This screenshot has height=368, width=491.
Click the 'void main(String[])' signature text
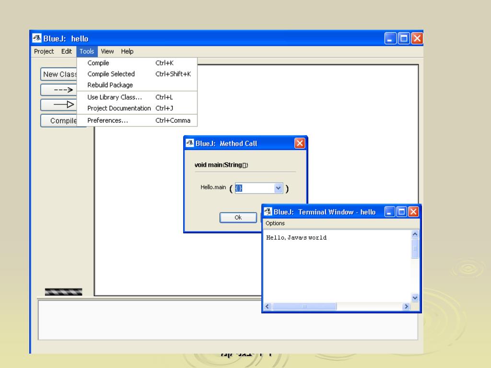pos(221,165)
